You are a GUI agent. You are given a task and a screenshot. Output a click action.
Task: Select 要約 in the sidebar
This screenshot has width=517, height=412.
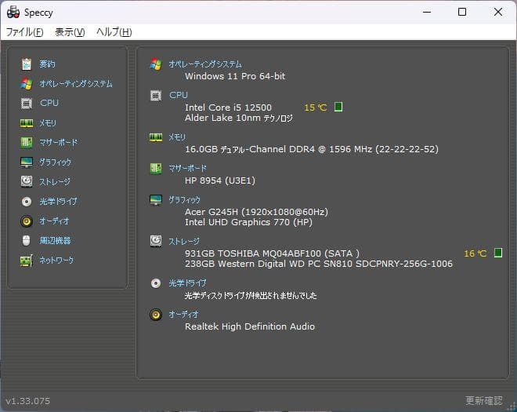(x=47, y=64)
